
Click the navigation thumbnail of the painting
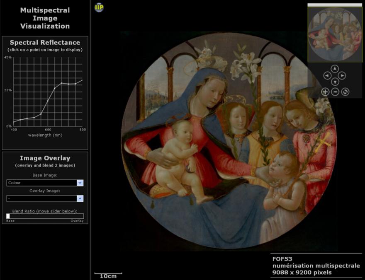point(333,34)
